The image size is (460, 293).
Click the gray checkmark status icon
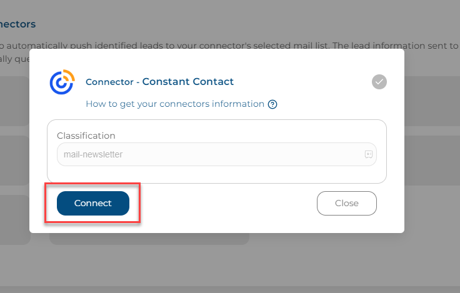(x=379, y=82)
